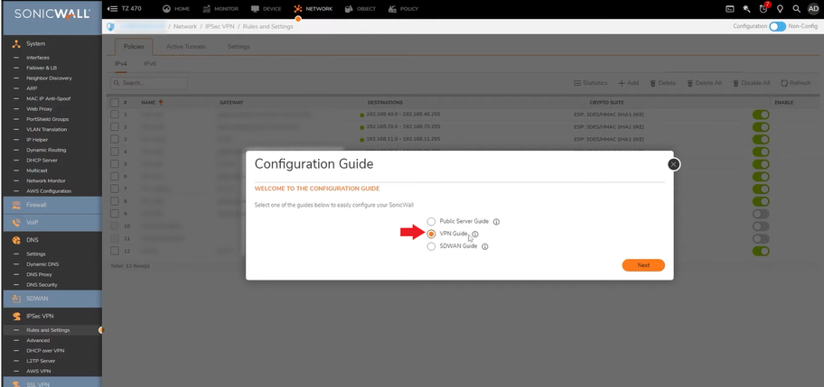The width and height of the screenshot is (824, 387).
Task: Select the VPN Guide radio button
Action: (x=431, y=234)
